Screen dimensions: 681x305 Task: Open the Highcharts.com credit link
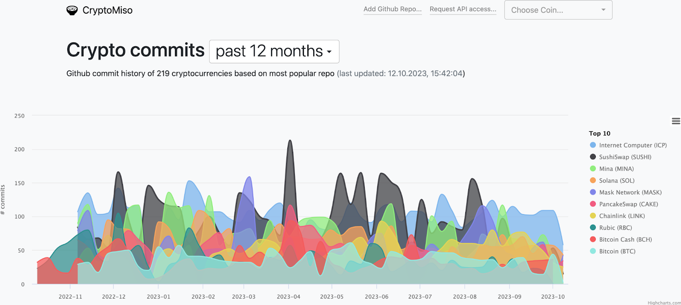(x=664, y=302)
